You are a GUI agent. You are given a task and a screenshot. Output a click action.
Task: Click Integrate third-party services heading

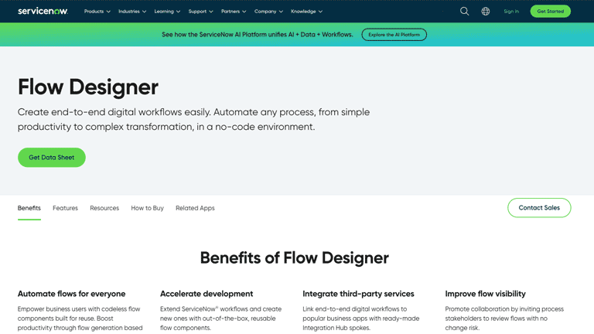(358, 294)
